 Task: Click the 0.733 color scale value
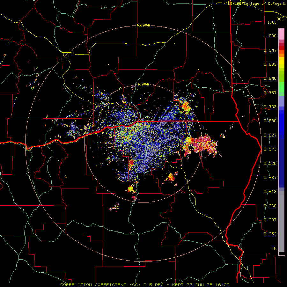[270, 107]
